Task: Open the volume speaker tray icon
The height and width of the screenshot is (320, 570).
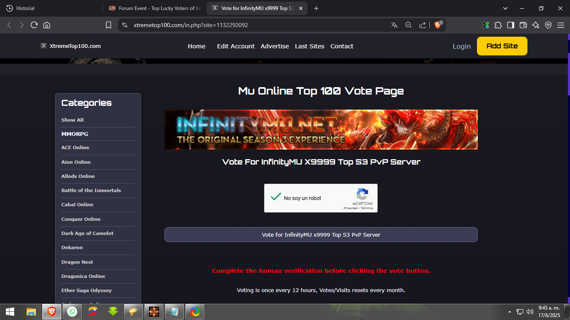Action: [530, 312]
